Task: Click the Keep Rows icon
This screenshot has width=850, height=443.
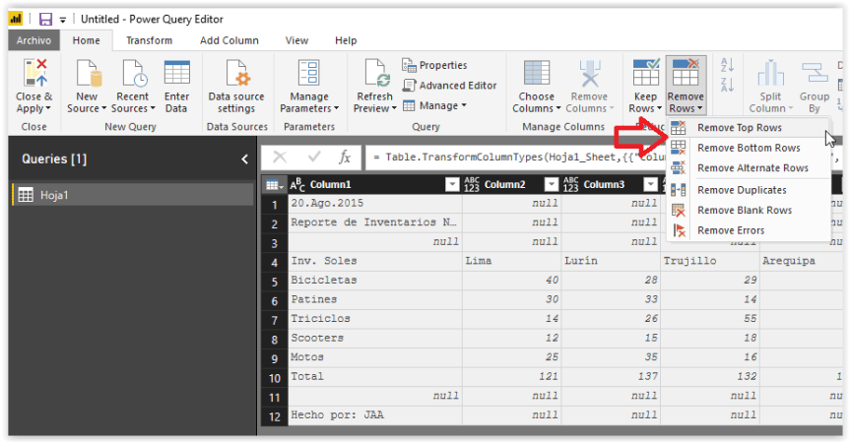Action: 645,74
